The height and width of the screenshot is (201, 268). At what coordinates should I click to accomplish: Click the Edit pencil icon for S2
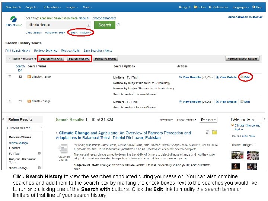click(242, 77)
